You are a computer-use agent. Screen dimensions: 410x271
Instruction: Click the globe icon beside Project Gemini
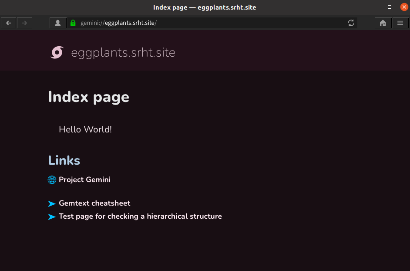[x=52, y=180]
